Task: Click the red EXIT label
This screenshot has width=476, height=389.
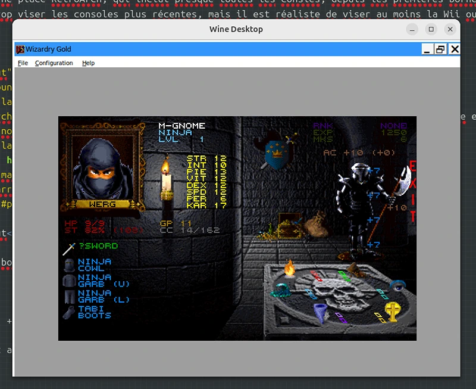Action: click(x=412, y=191)
